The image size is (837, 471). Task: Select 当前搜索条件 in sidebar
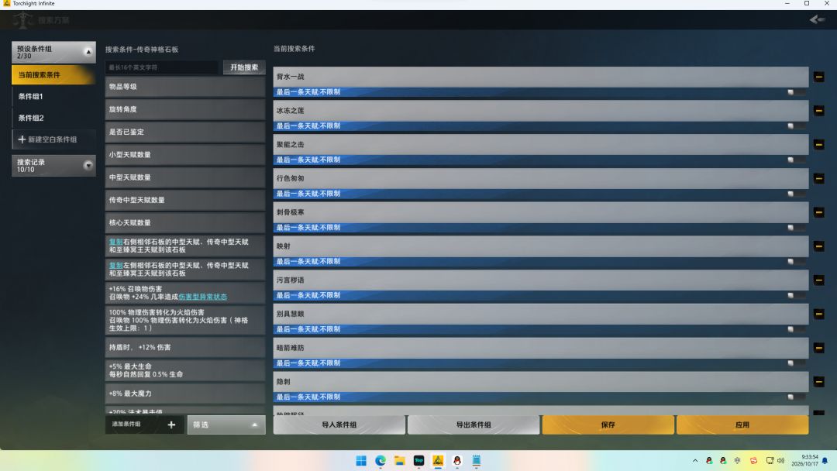coord(53,74)
